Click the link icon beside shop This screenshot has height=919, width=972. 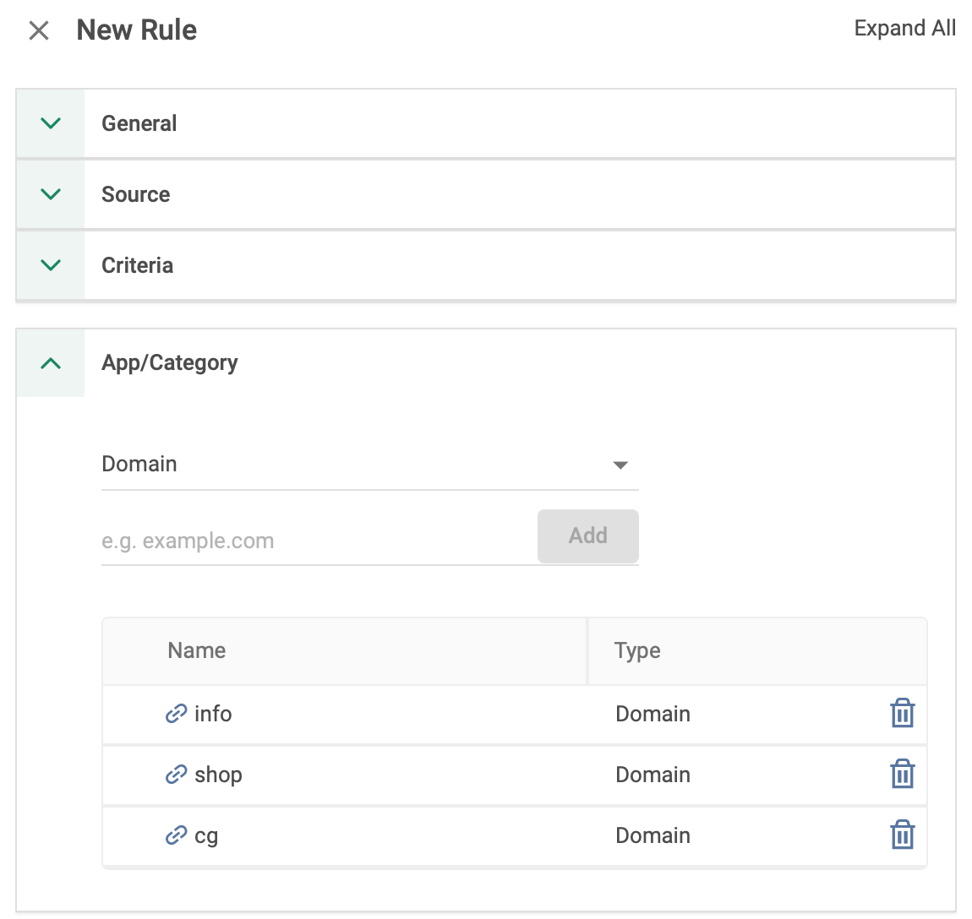pos(176,775)
